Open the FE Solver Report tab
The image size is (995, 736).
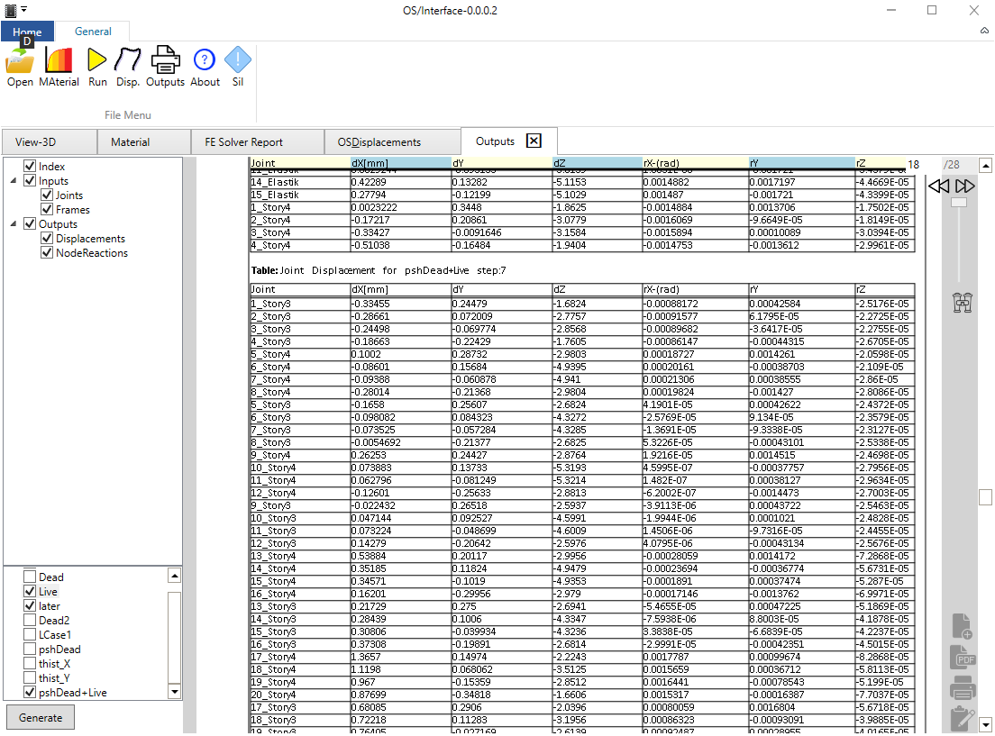coord(258,142)
